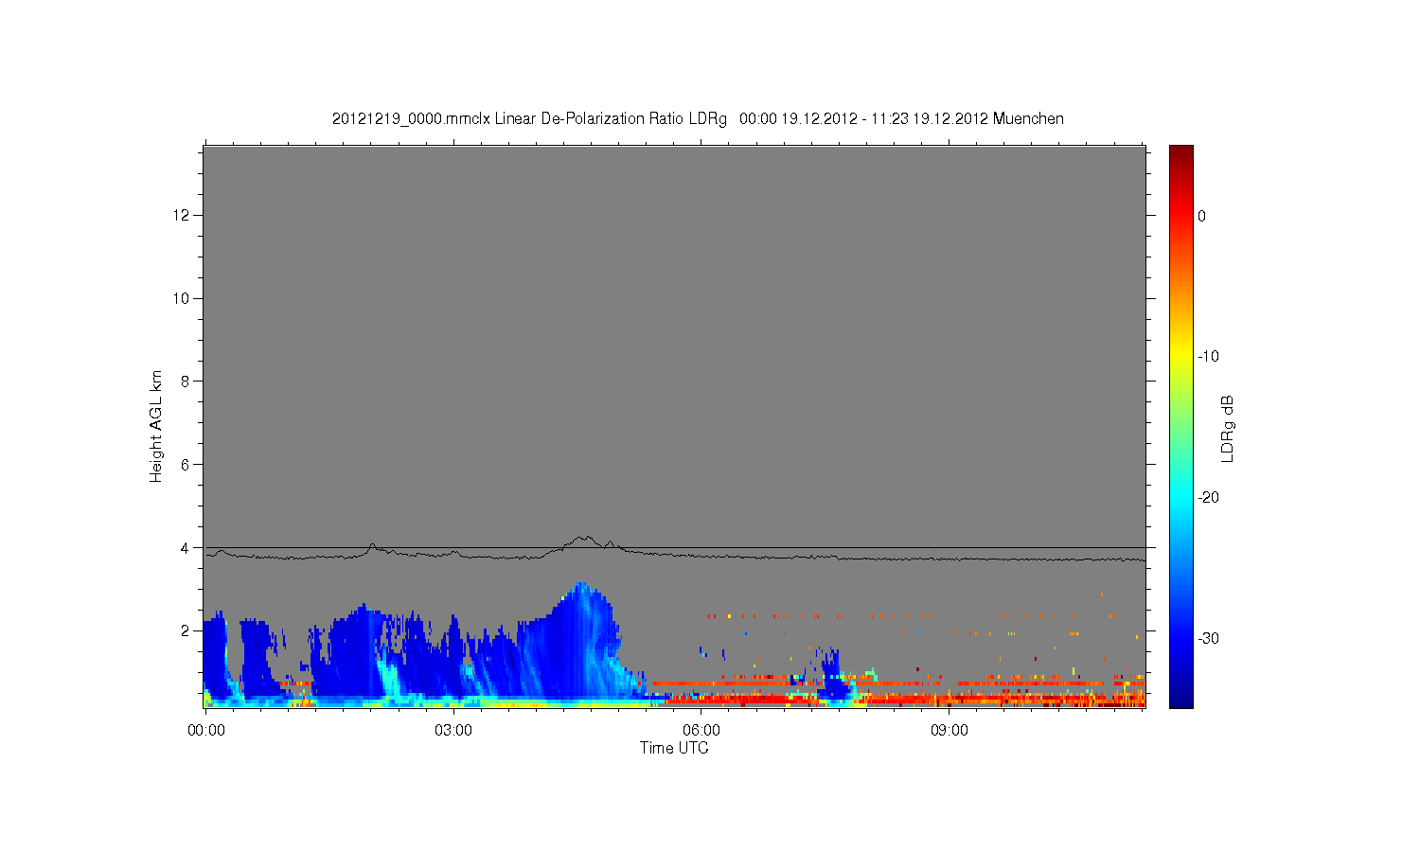Click the colorbar value label -10

point(1208,357)
